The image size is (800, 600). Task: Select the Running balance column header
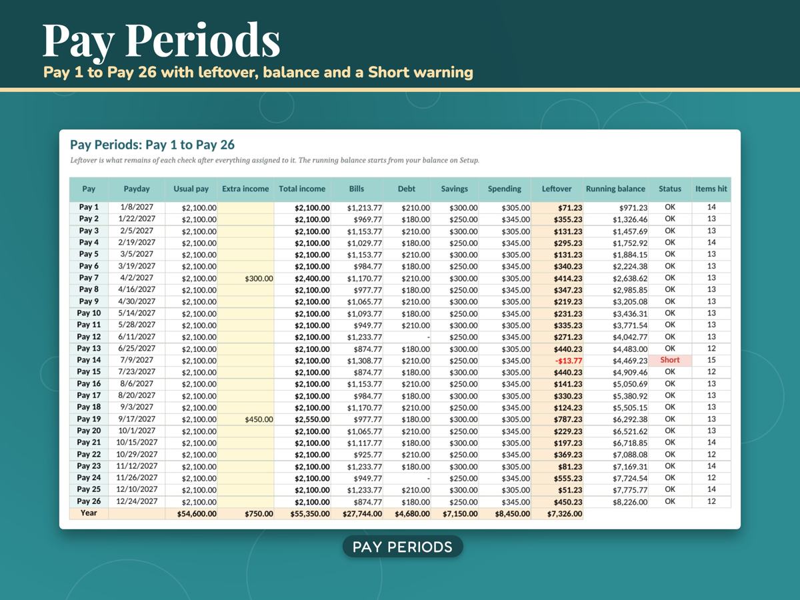pyautogui.click(x=616, y=189)
